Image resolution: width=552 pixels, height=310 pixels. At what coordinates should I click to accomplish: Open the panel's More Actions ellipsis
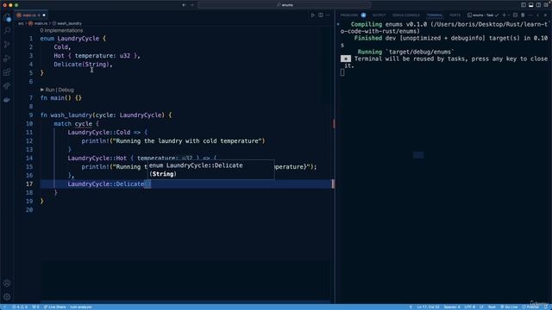point(530,15)
